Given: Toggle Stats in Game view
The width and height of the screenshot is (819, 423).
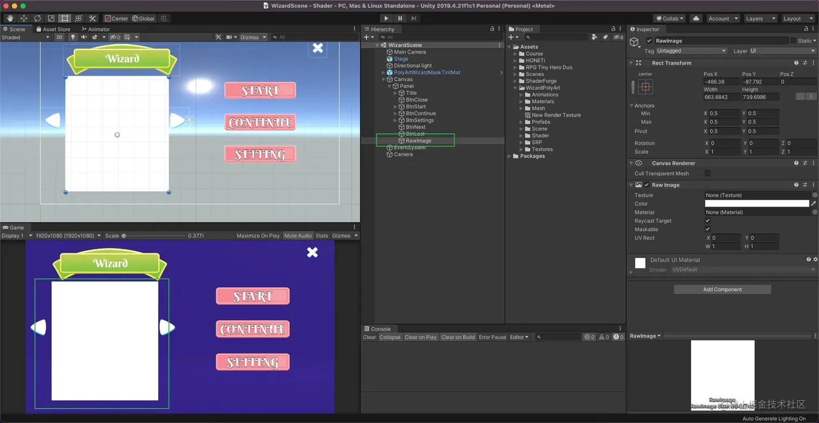Looking at the screenshot, I should (322, 236).
